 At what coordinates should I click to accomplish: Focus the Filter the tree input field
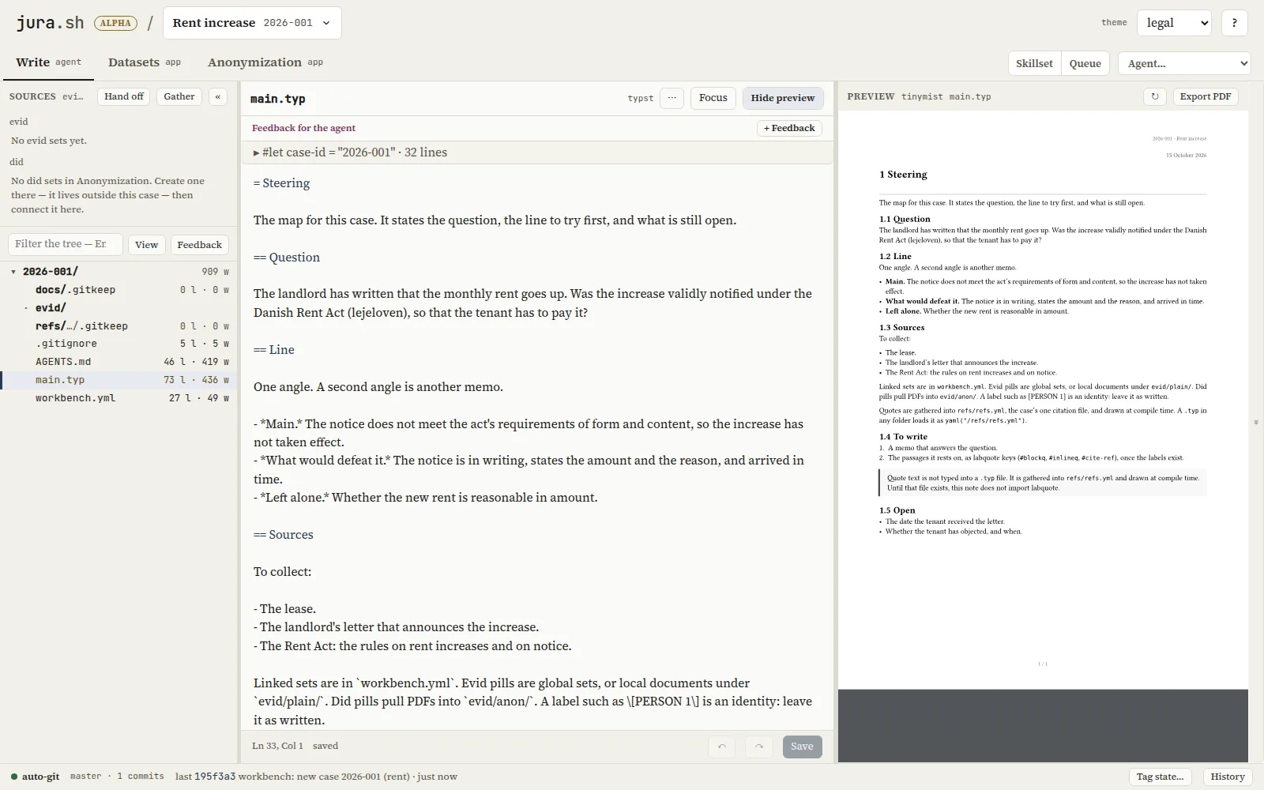tap(65, 244)
